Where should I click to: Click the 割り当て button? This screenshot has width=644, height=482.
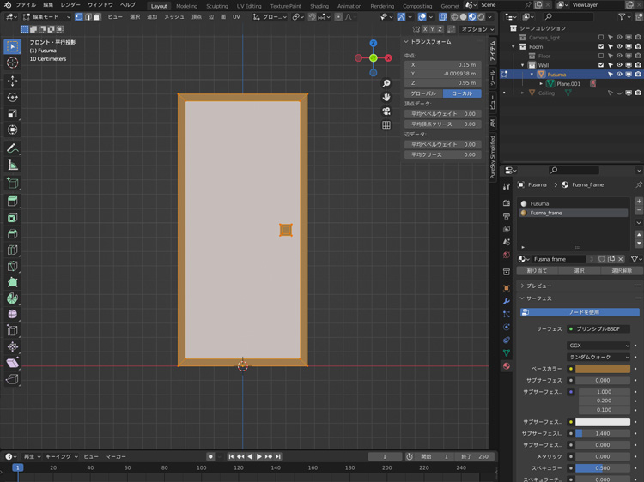(x=537, y=270)
